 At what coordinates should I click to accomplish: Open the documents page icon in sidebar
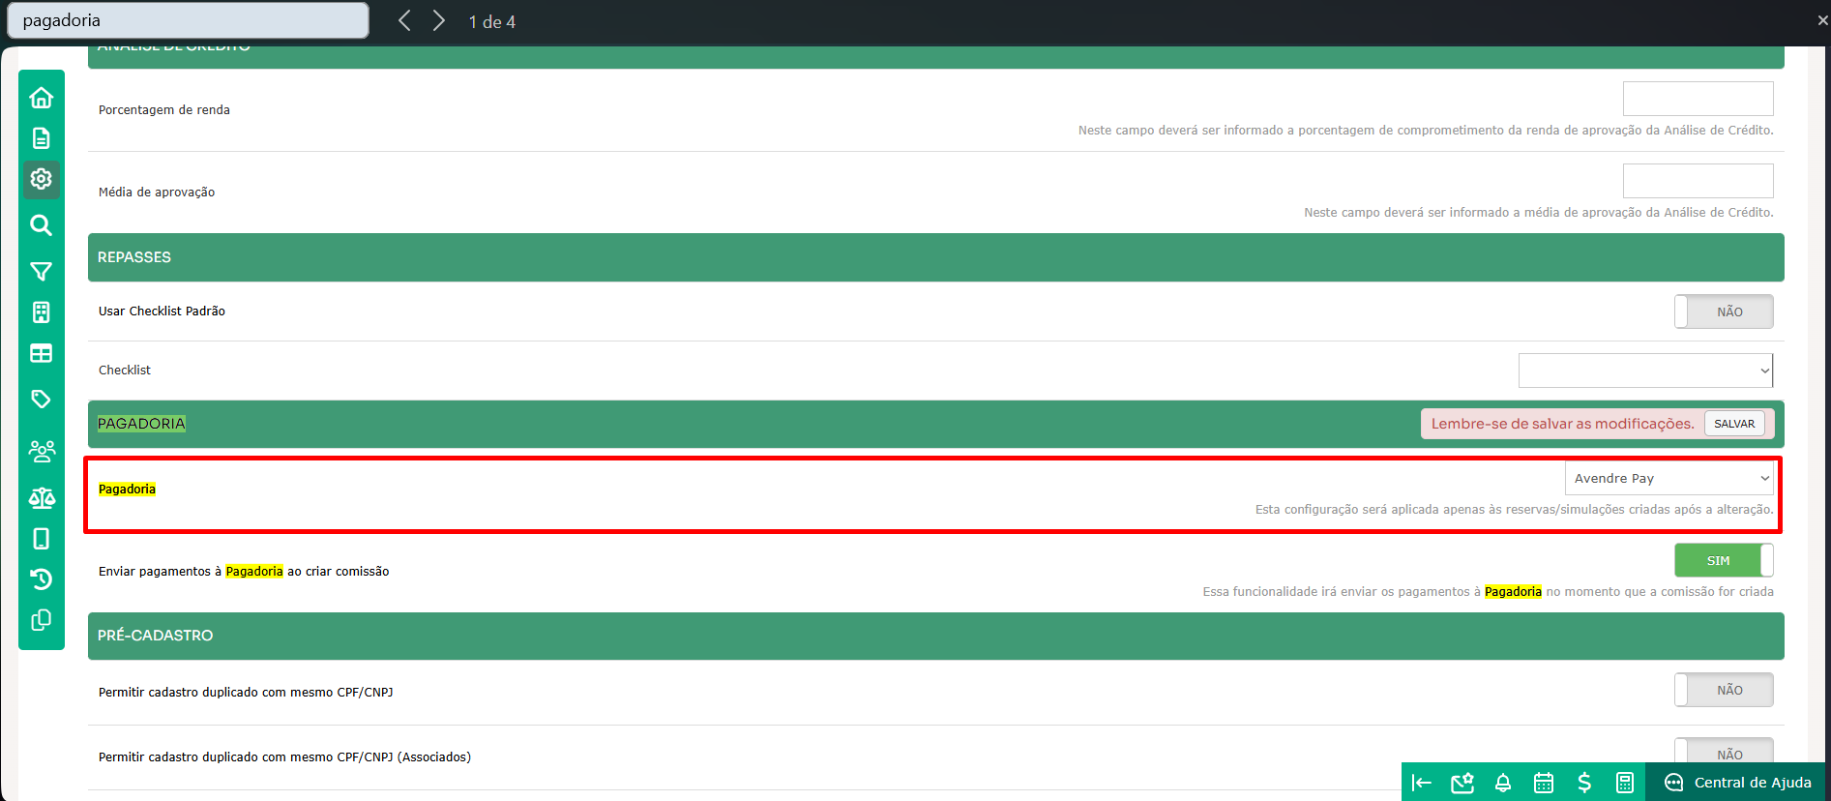click(41, 138)
